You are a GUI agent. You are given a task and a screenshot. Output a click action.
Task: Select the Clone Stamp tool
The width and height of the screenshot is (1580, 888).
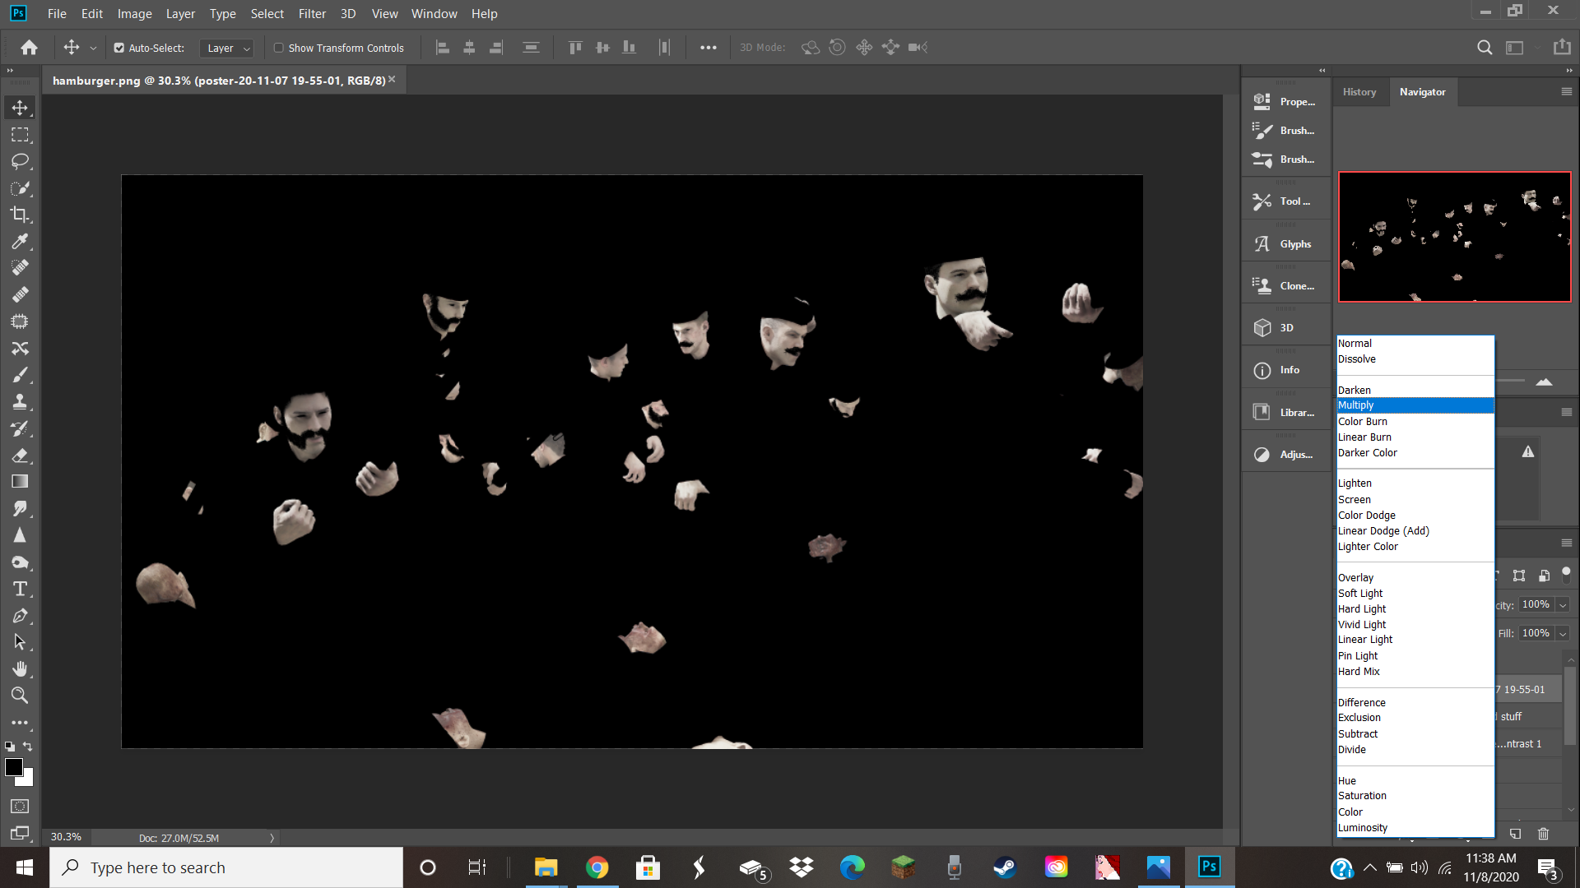[x=20, y=401]
